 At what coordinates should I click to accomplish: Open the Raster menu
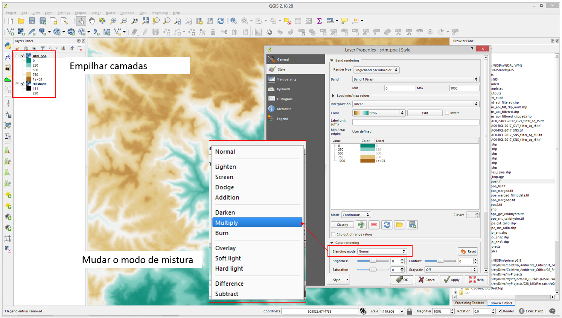110,13
